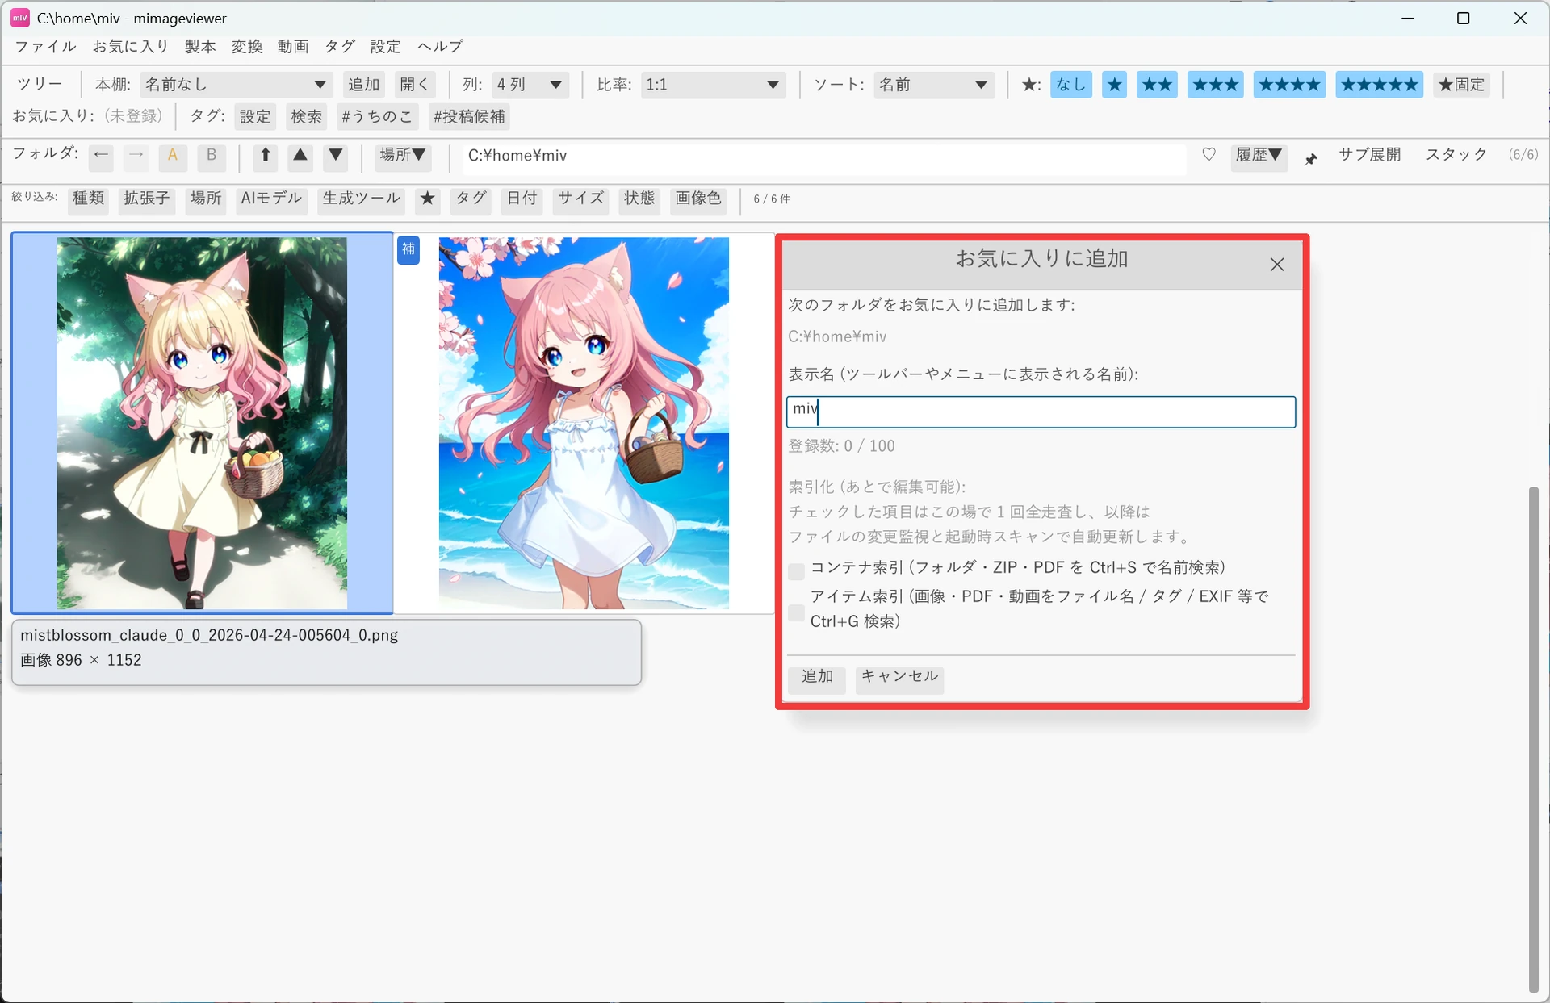Filter by star rating icon
1550x1003 pixels.
428,199
